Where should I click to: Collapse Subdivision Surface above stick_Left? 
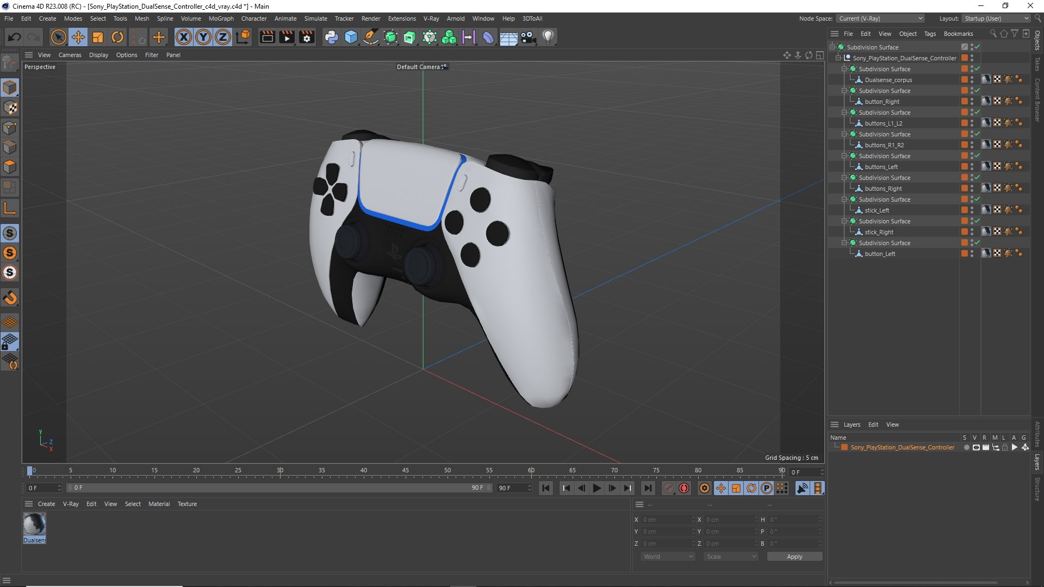click(844, 199)
